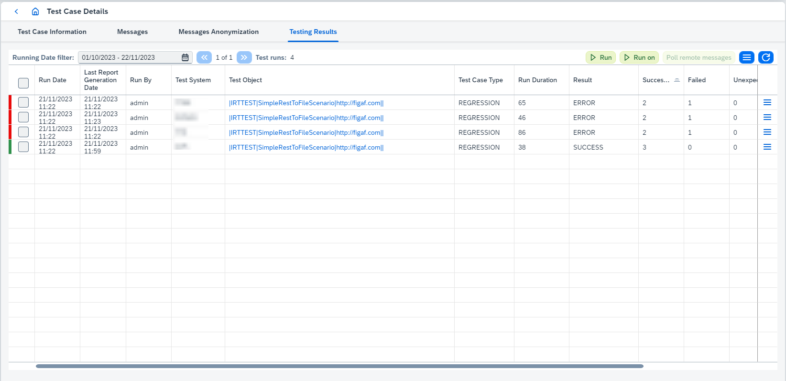Refresh the testing results table
Image resolution: width=786 pixels, height=381 pixels.
pos(766,57)
